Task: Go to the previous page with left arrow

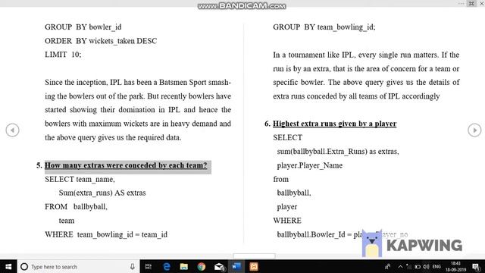Action: pyautogui.click(x=12, y=130)
